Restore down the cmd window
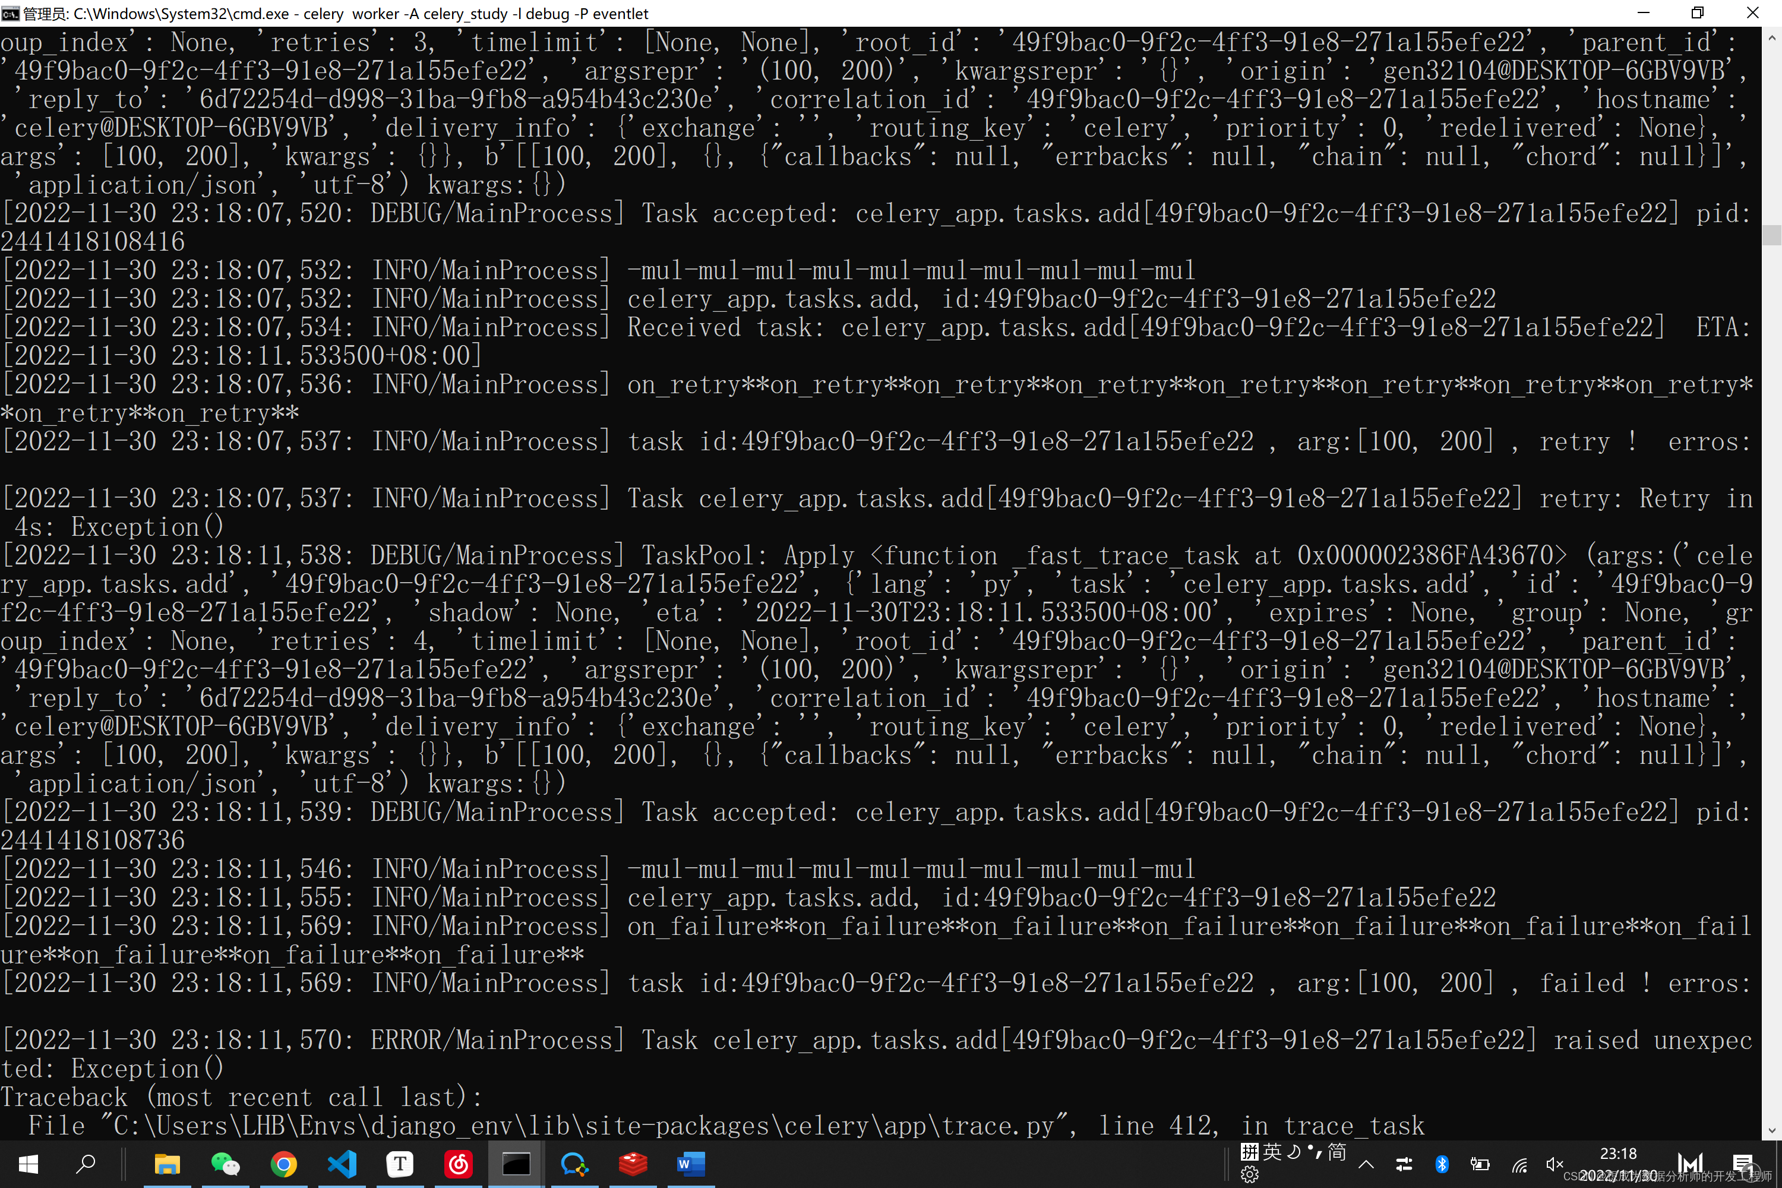 pos(1698,13)
